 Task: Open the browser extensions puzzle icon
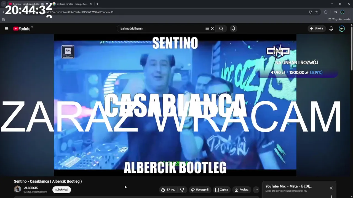pos(326,12)
